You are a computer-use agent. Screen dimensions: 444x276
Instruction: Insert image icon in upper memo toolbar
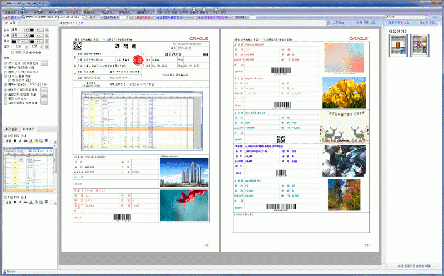click(x=41, y=140)
